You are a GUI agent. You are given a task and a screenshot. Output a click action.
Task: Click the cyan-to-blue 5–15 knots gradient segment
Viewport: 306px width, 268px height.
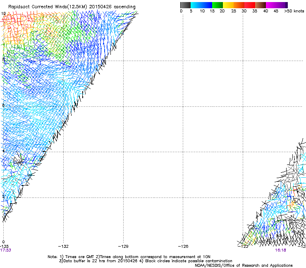click(201, 5)
